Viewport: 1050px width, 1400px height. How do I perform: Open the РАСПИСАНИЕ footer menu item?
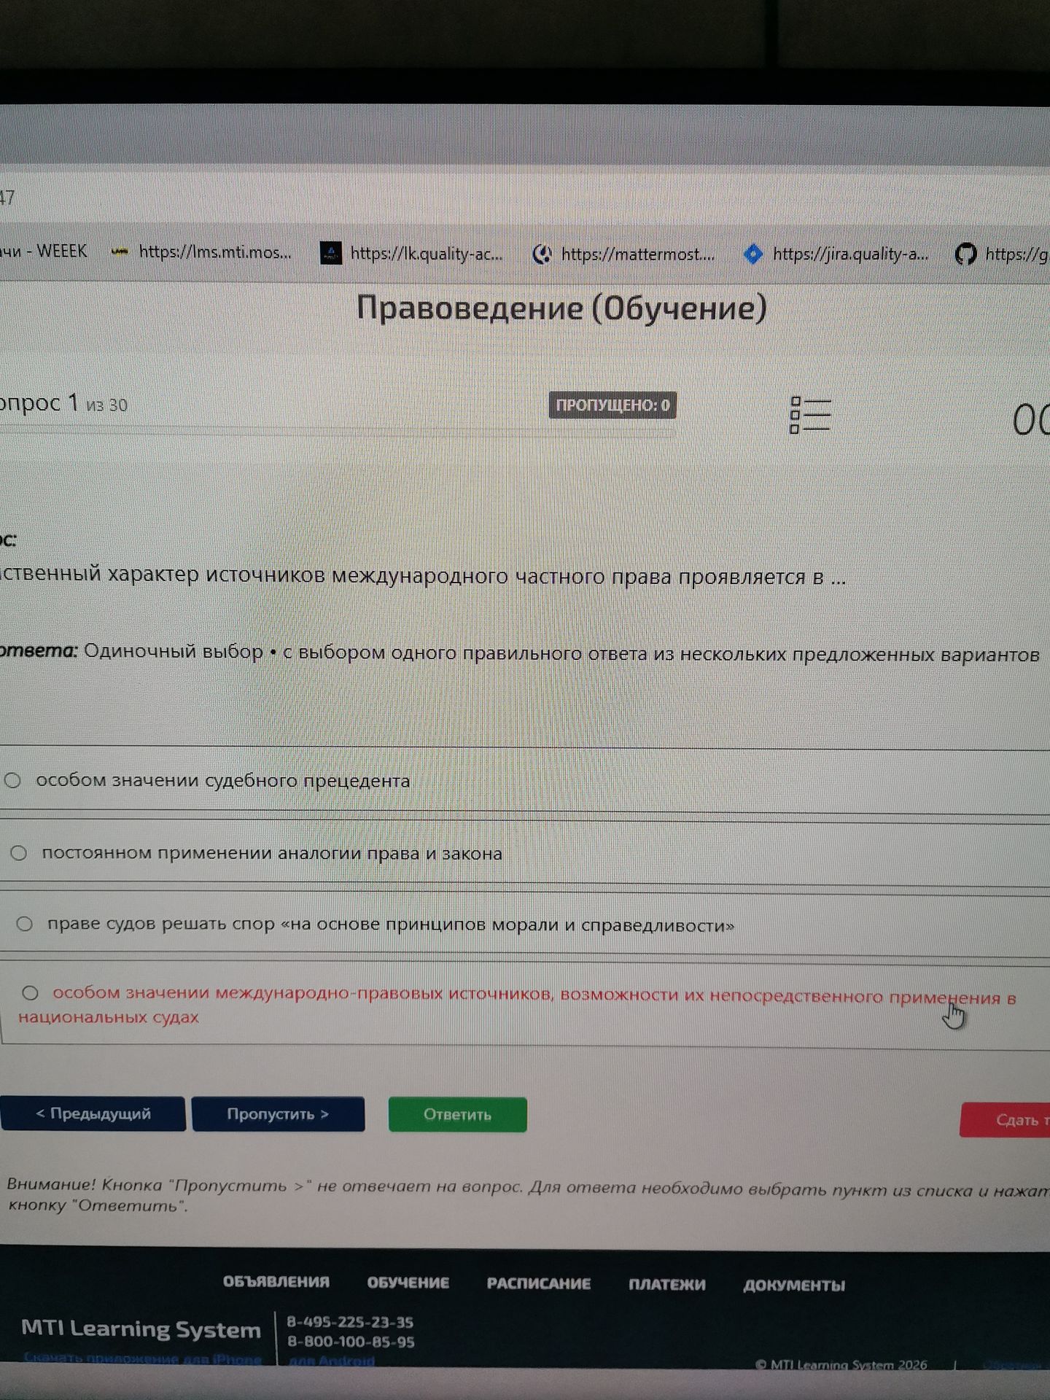click(x=539, y=1284)
